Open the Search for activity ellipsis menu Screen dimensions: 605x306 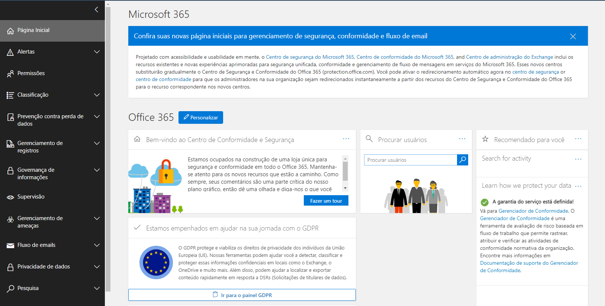click(578, 159)
